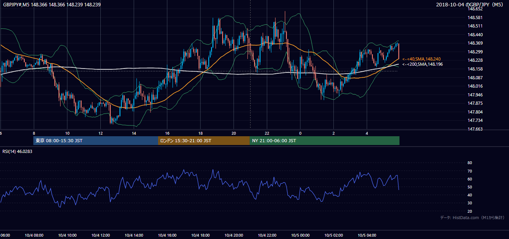Click hour label 12 under price chart
The width and height of the screenshot is (509, 239).
[x=100, y=133]
